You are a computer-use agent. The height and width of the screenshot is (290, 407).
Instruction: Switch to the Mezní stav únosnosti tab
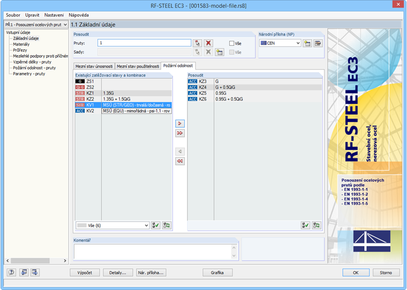(x=94, y=66)
